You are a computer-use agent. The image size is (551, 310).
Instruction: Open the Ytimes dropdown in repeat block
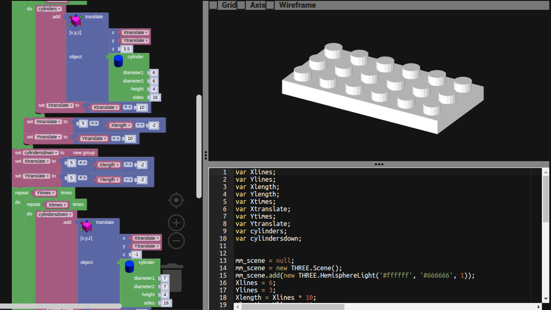(45, 193)
